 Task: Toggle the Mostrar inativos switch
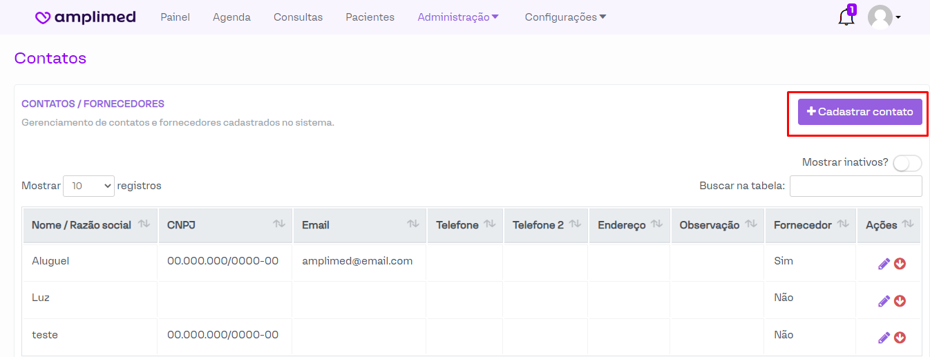click(x=907, y=163)
